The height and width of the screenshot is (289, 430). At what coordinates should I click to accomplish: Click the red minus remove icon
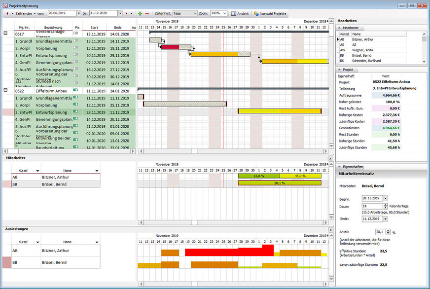(x=147, y=13)
